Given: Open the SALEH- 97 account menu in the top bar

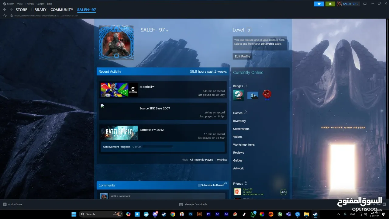Looking at the screenshot, I should pos(350,4).
